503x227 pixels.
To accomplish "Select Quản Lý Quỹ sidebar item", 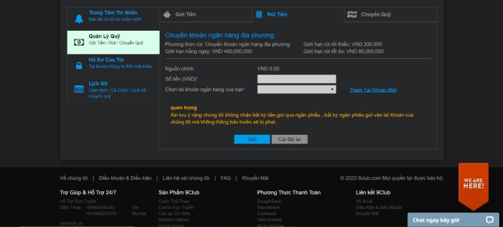I will point(113,43).
